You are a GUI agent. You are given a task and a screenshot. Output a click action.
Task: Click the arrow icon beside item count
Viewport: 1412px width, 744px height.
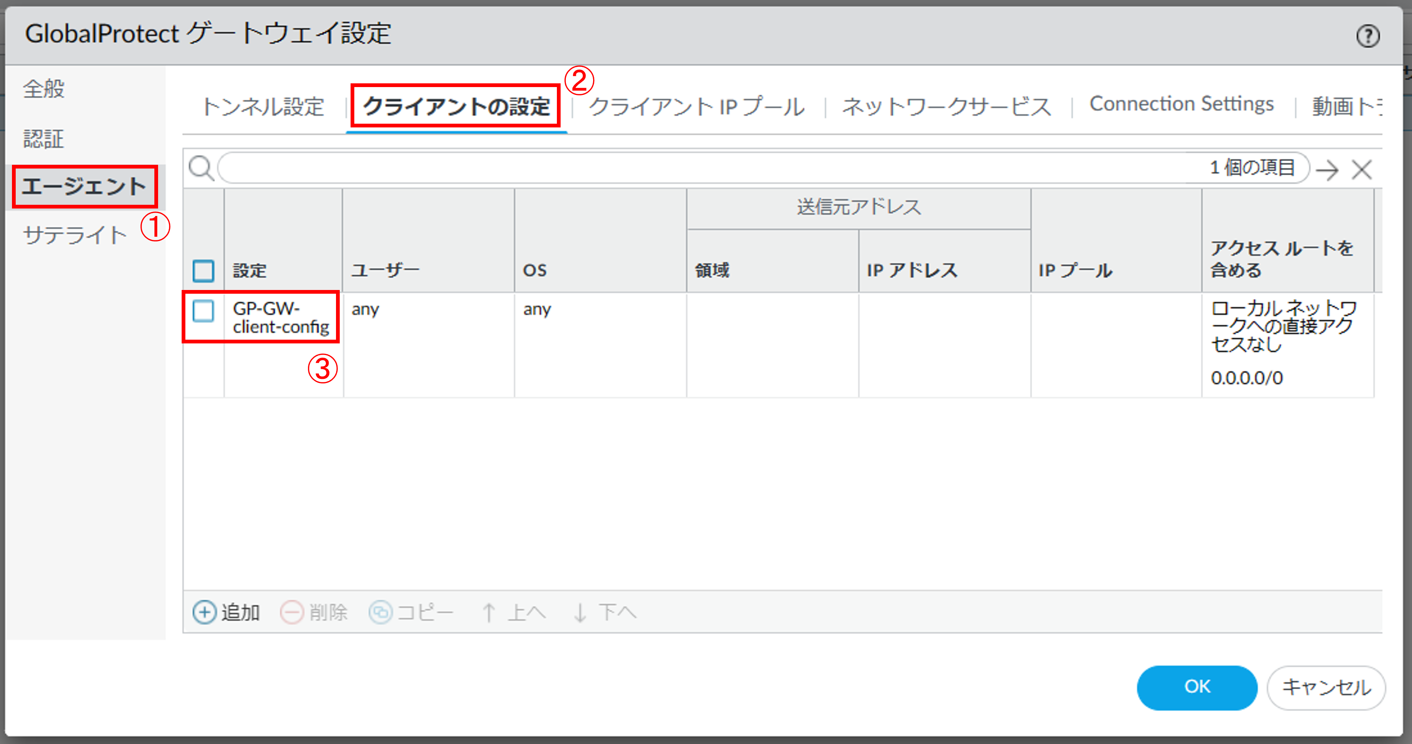[1327, 169]
